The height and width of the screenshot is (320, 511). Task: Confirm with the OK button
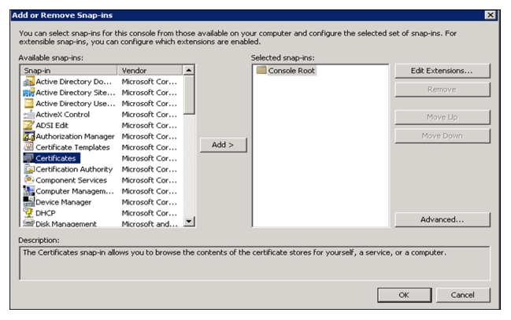[x=405, y=295]
